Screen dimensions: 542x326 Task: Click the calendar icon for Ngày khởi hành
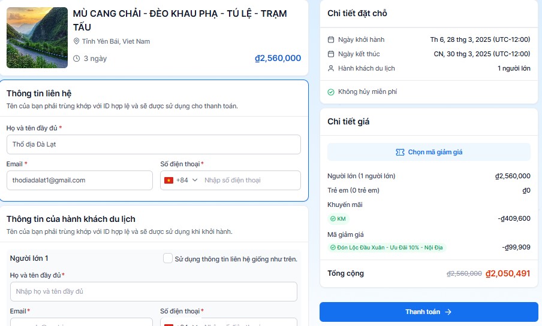tap(331, 39)
